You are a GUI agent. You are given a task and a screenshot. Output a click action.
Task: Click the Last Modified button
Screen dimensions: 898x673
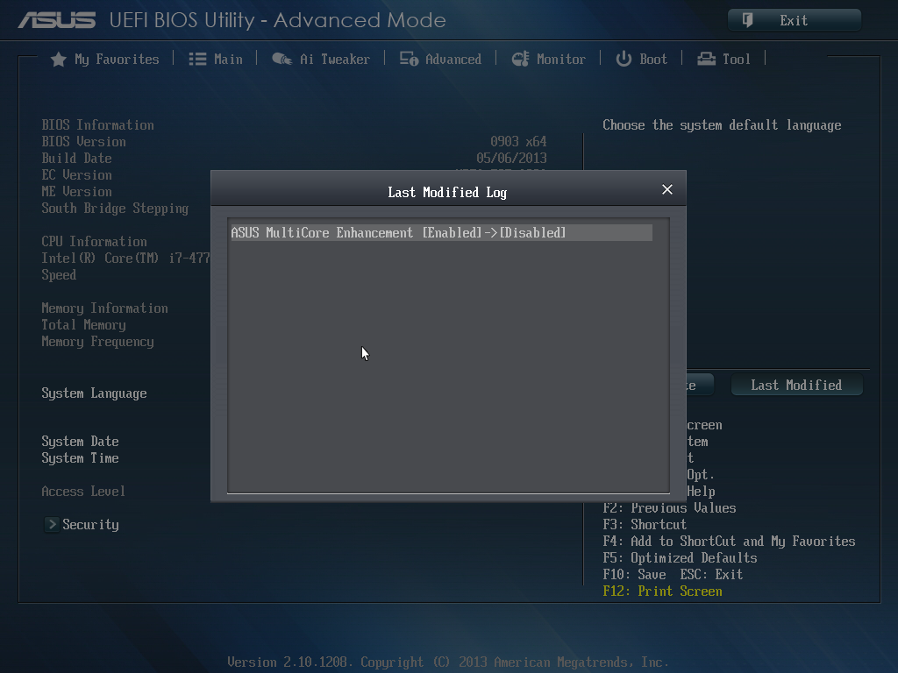point(796,386)
